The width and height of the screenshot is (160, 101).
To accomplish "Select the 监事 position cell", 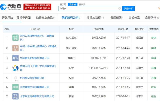I will (71, 87).
